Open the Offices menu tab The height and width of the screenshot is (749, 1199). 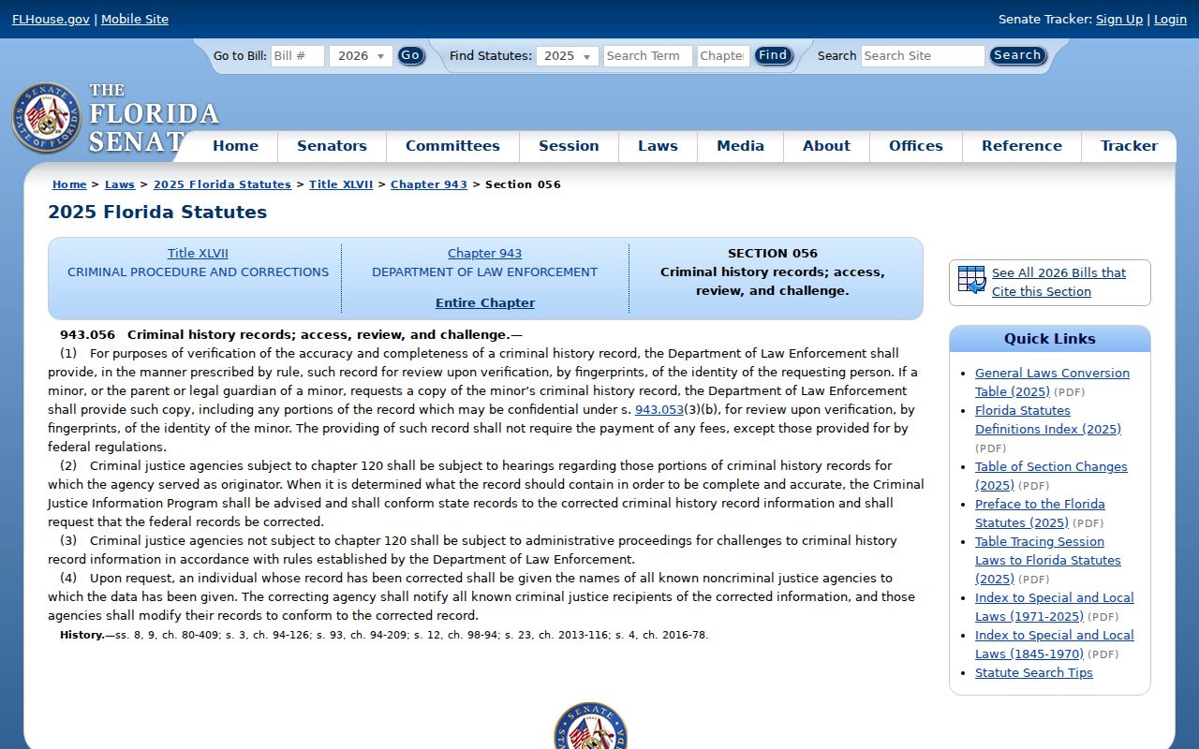click(x=916, y=146)
